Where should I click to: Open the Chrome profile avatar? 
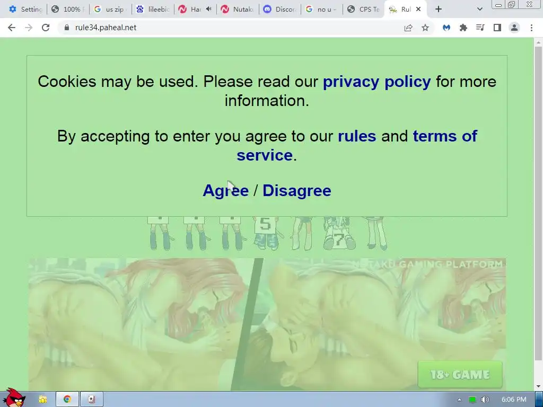coord(514,28)
